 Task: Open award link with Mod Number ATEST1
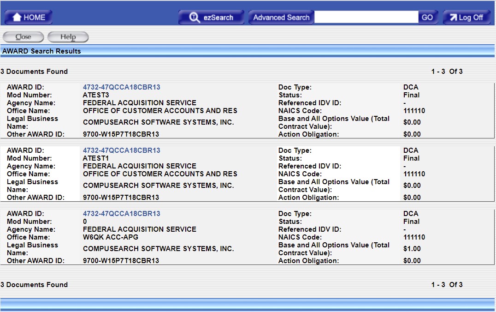coord(122,150)
